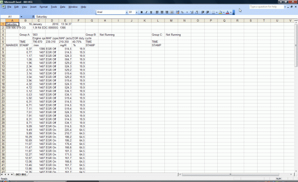Open borders dropdown arrow
Image resolution: width=298 pixels, height=182 pixels.
tap(217, 12)
